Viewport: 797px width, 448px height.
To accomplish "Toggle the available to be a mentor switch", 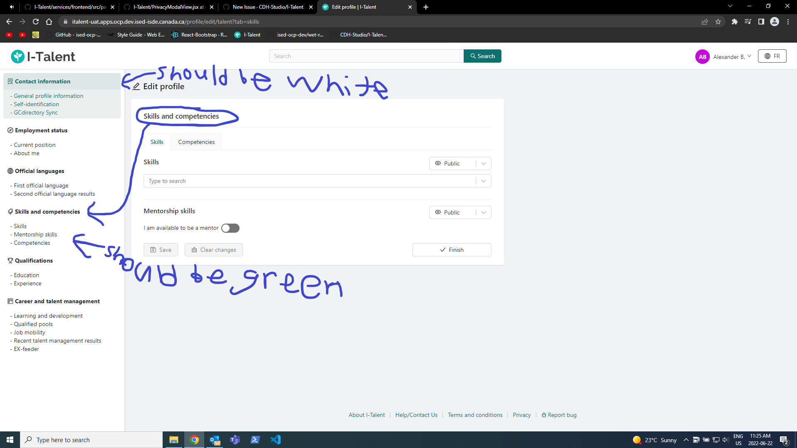I will [230, 228].
